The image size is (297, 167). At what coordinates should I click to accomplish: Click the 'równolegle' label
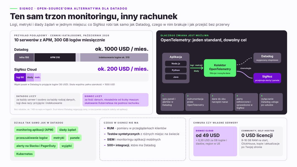tap(246, 68)
